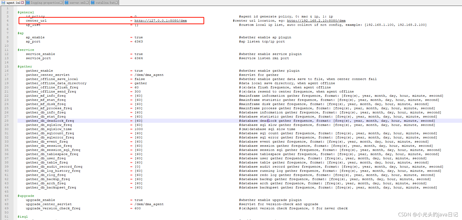The height and width of the screenshot is (220, 462).
Task: Click the #ap section header
Action: [21, 33]
